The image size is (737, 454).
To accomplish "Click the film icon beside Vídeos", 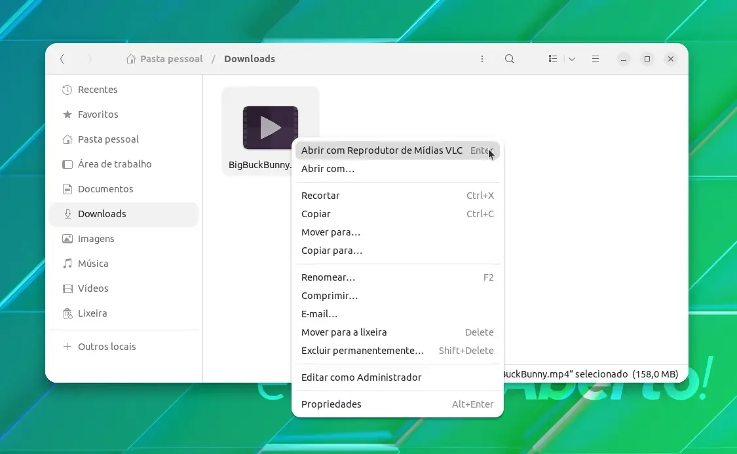I will [x=67, y=288].
